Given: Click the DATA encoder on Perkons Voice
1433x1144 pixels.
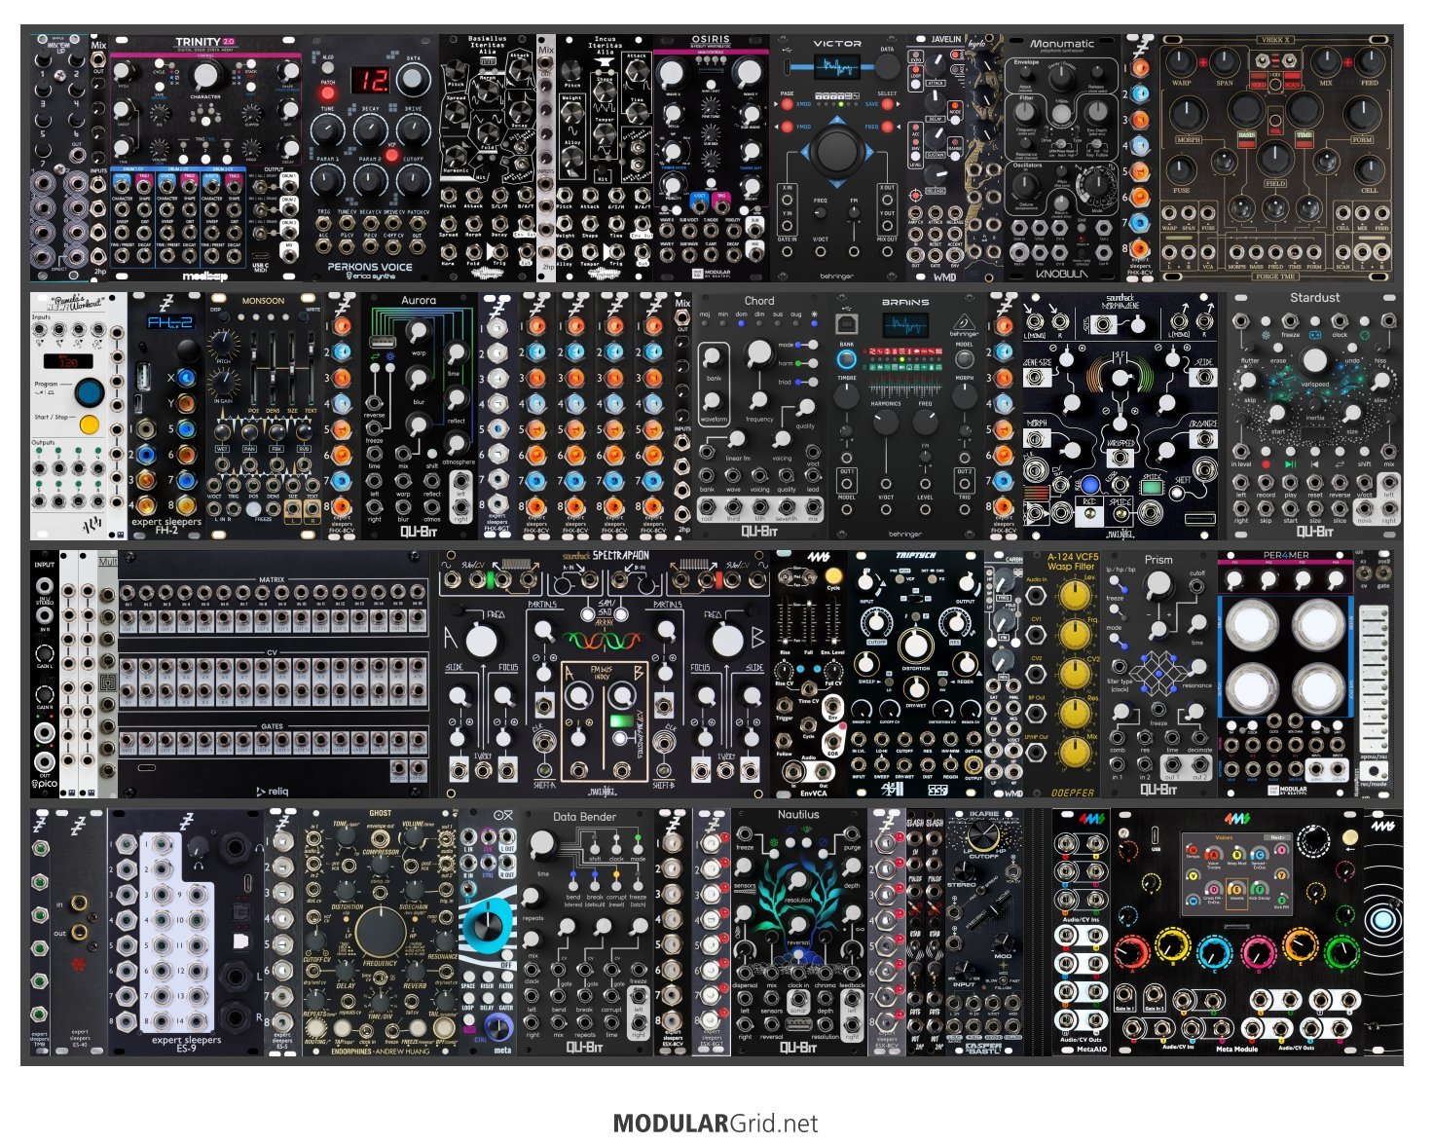Looking at the screenshot, I should click(x=413, y=80).
